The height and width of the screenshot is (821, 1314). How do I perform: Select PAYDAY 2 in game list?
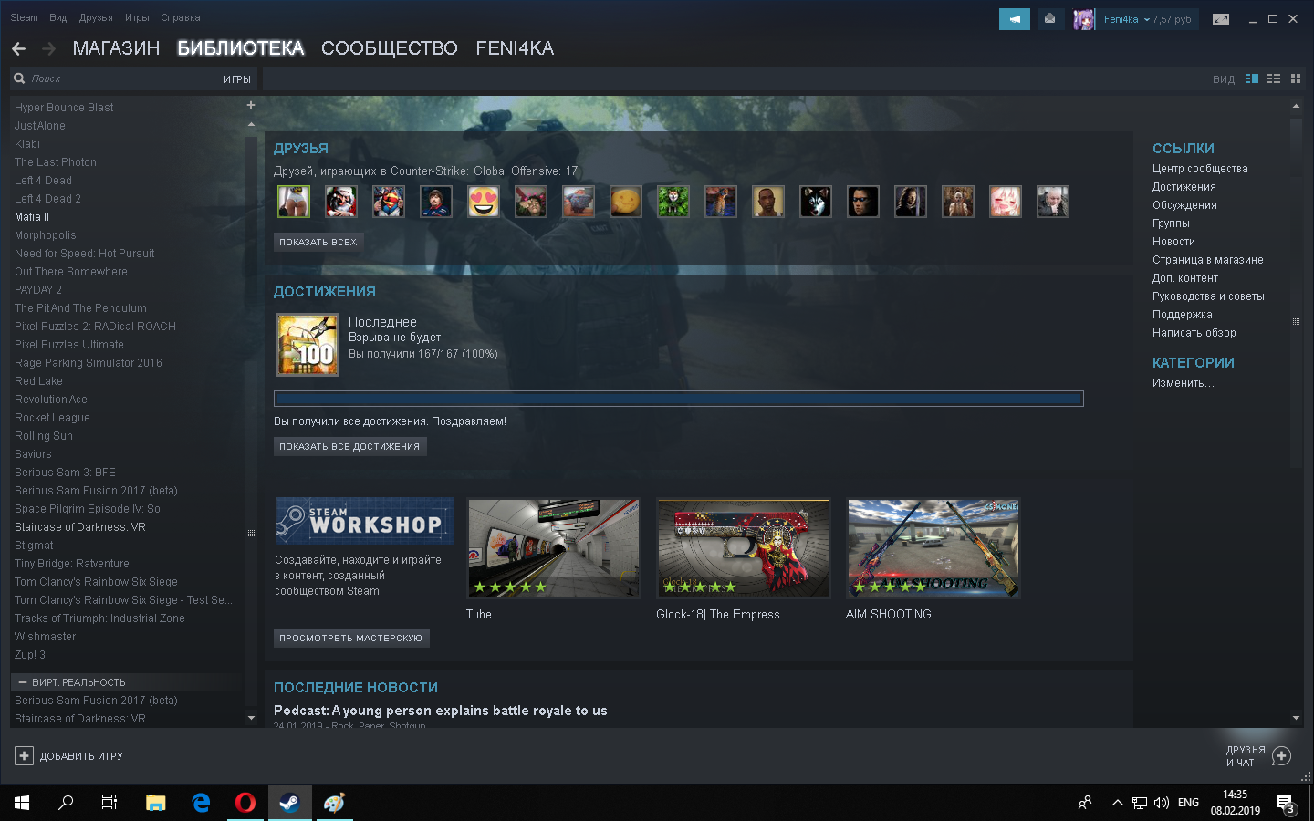38,290
